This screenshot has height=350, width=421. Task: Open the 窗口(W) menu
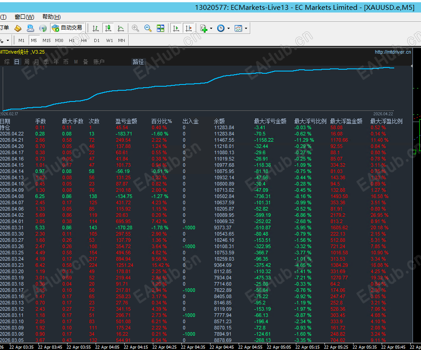(24, 17)
